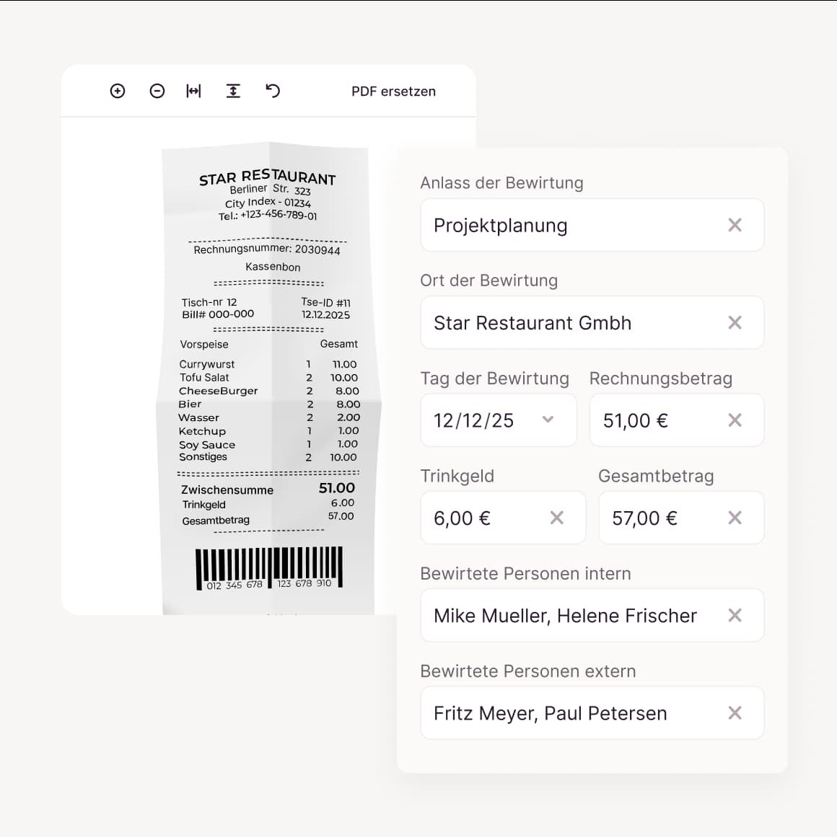The height and width of the screenshot is (837, 837).
Task: Zoom out of the PDF receipt
Action: [x=157, y=91]
